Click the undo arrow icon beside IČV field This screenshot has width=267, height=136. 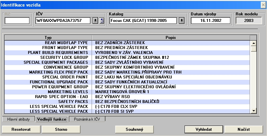101,21
